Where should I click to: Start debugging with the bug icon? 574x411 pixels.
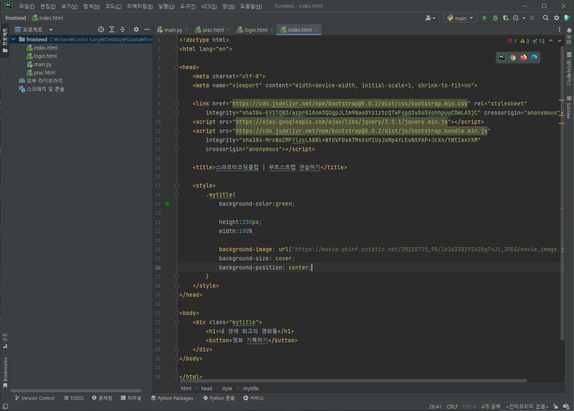click(495, 18)
